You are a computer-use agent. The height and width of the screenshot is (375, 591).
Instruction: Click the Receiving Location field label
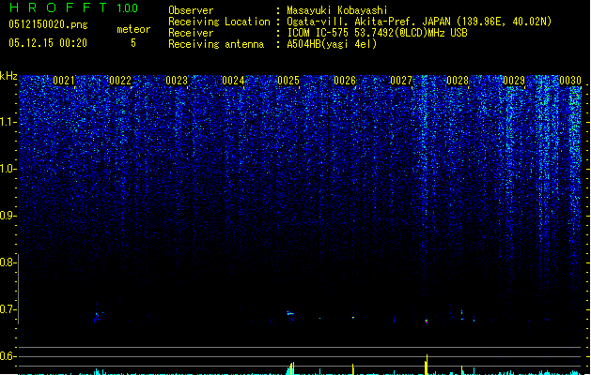219,22
